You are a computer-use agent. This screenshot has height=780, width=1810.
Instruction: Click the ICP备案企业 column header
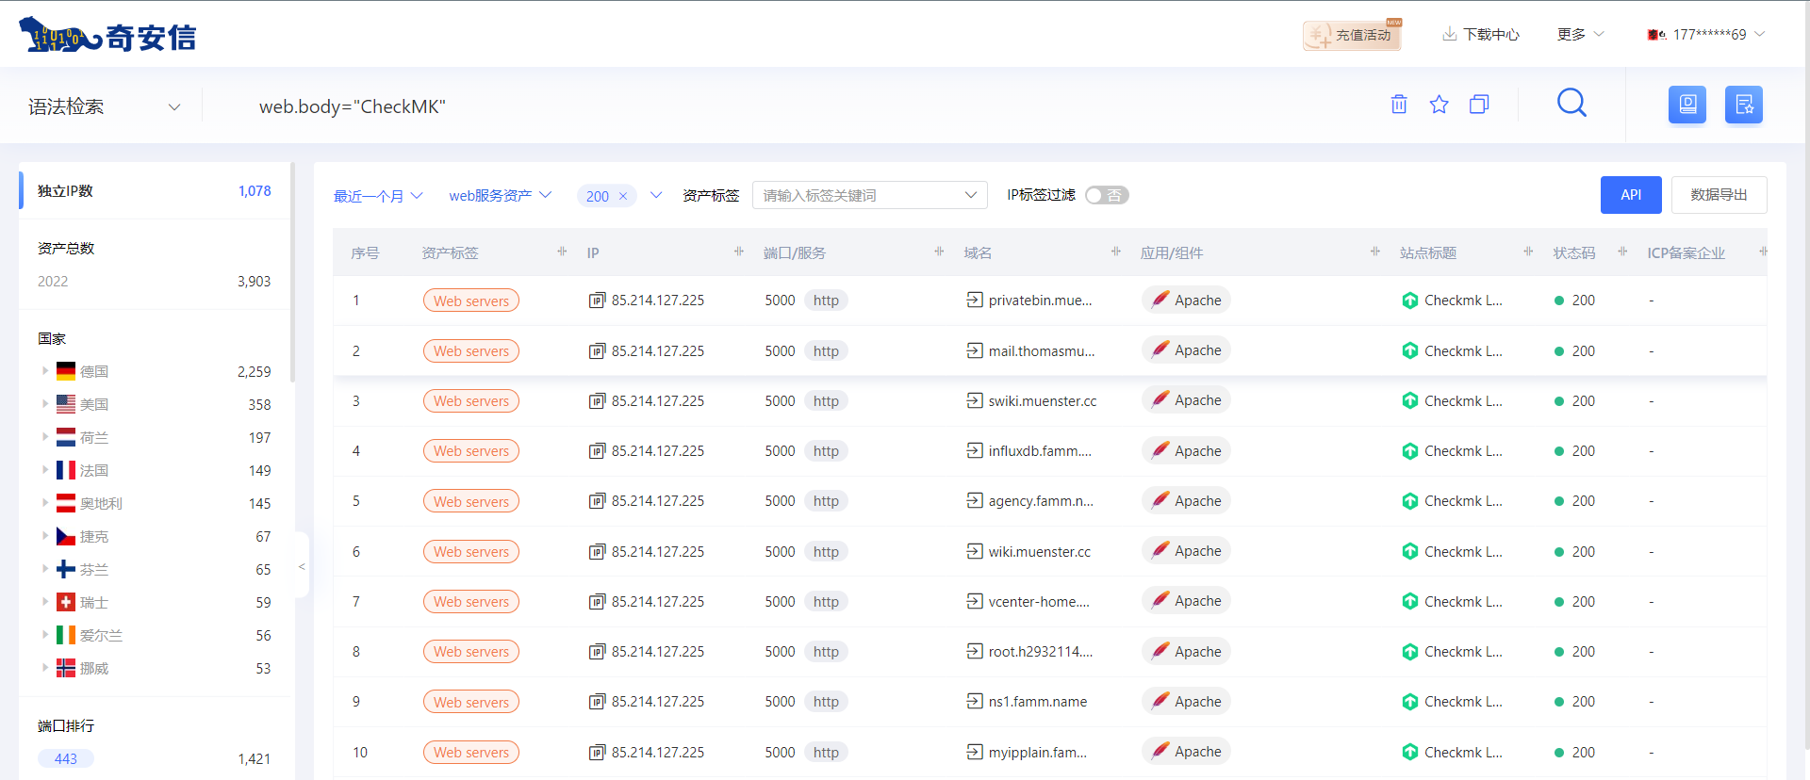pyautogui.click(x=1686, y=252)
